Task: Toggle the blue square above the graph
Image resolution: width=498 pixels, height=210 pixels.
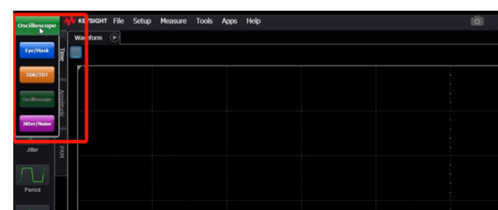Action: point(76,52)
